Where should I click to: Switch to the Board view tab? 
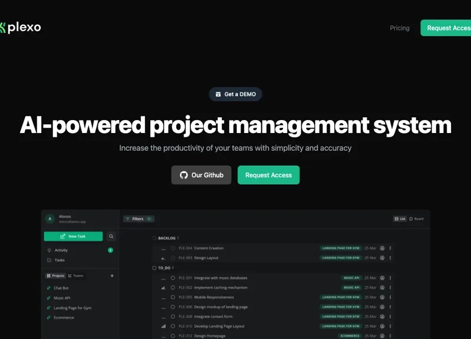point(416,219)
